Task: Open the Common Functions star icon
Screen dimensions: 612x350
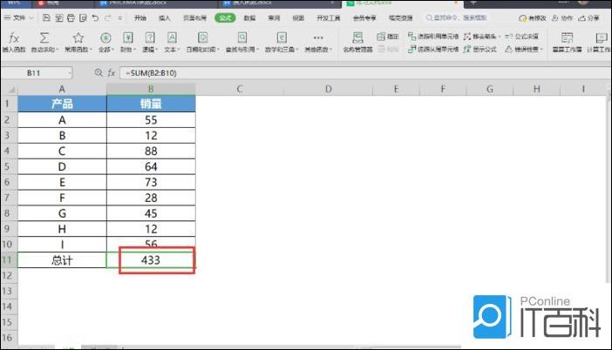Action: pos(78,37)
